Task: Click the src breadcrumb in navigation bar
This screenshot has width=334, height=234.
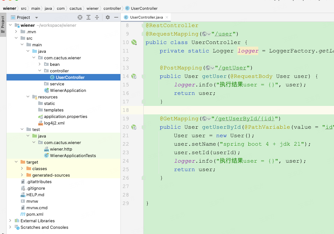Action: tap(24, 8)
